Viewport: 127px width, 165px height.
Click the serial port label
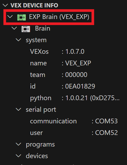pos(41,110)
